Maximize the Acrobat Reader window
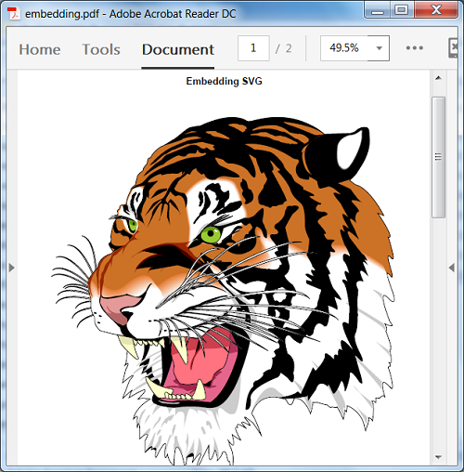This screenshot has height=472, width=464. click(x=402, y=10)
